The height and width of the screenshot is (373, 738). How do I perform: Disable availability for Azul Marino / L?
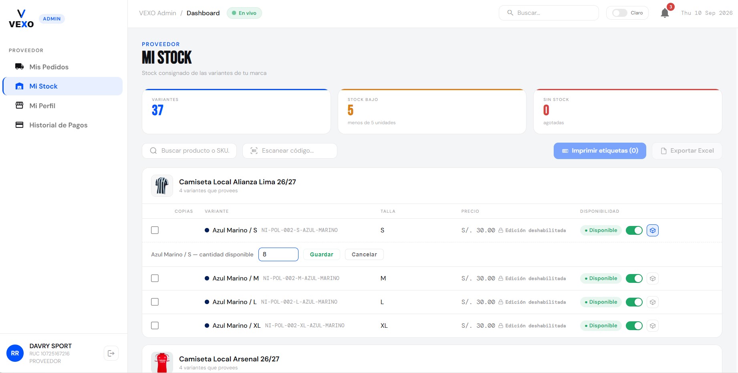[634, 302]
